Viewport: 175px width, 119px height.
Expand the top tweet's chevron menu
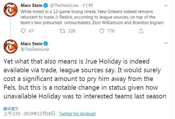click(x=166, y=6)
